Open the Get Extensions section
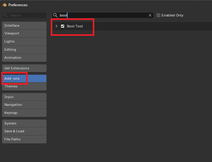 click(24, 68)
